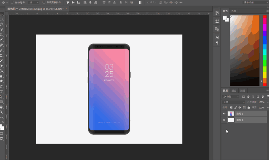Select the Path Selection tool
This screenshot has height=160, width=269.
point(1,97)
